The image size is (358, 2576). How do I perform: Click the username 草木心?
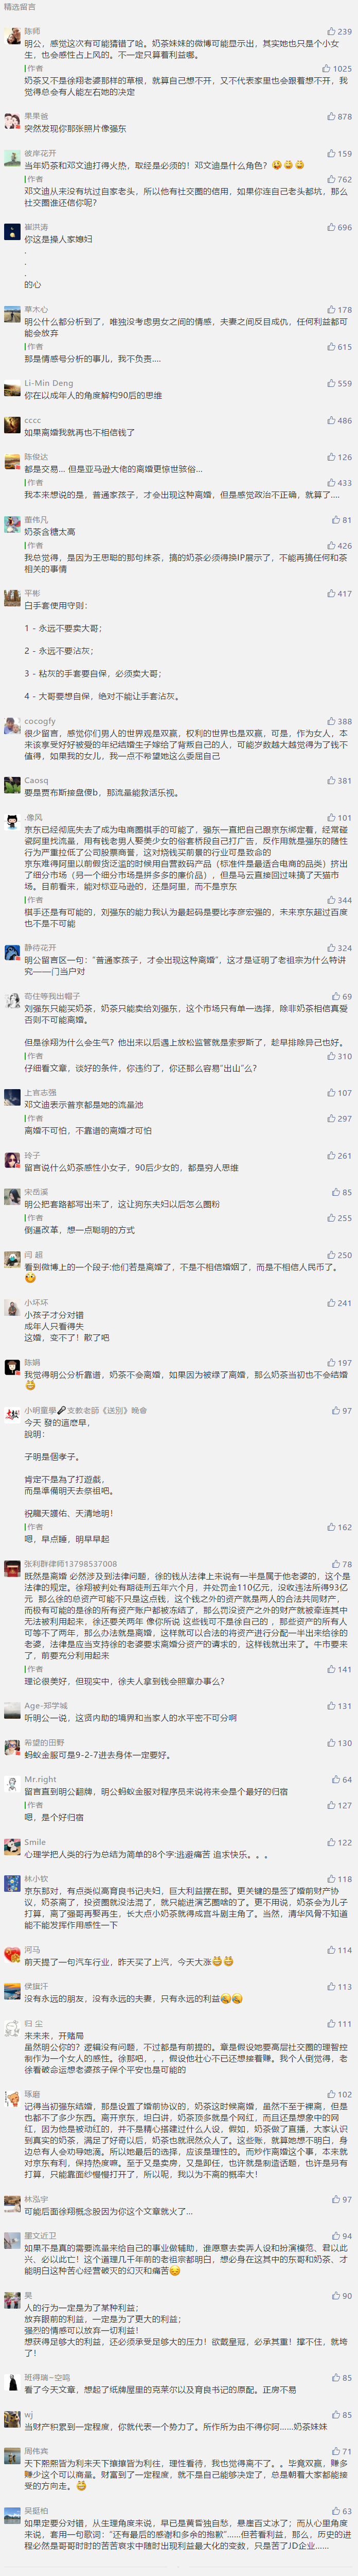[x=36, y=310]
